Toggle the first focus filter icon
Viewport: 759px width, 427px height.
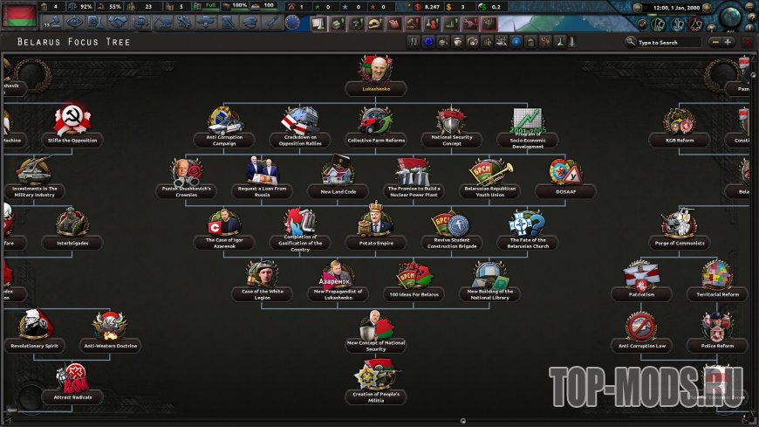click(413, 42)
